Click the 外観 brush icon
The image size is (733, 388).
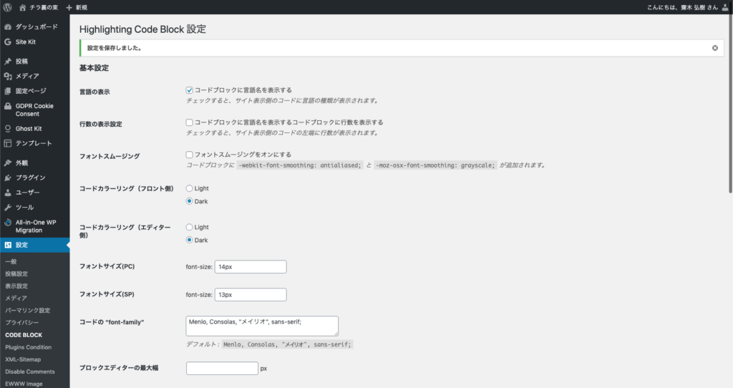(x=8, y=163)
